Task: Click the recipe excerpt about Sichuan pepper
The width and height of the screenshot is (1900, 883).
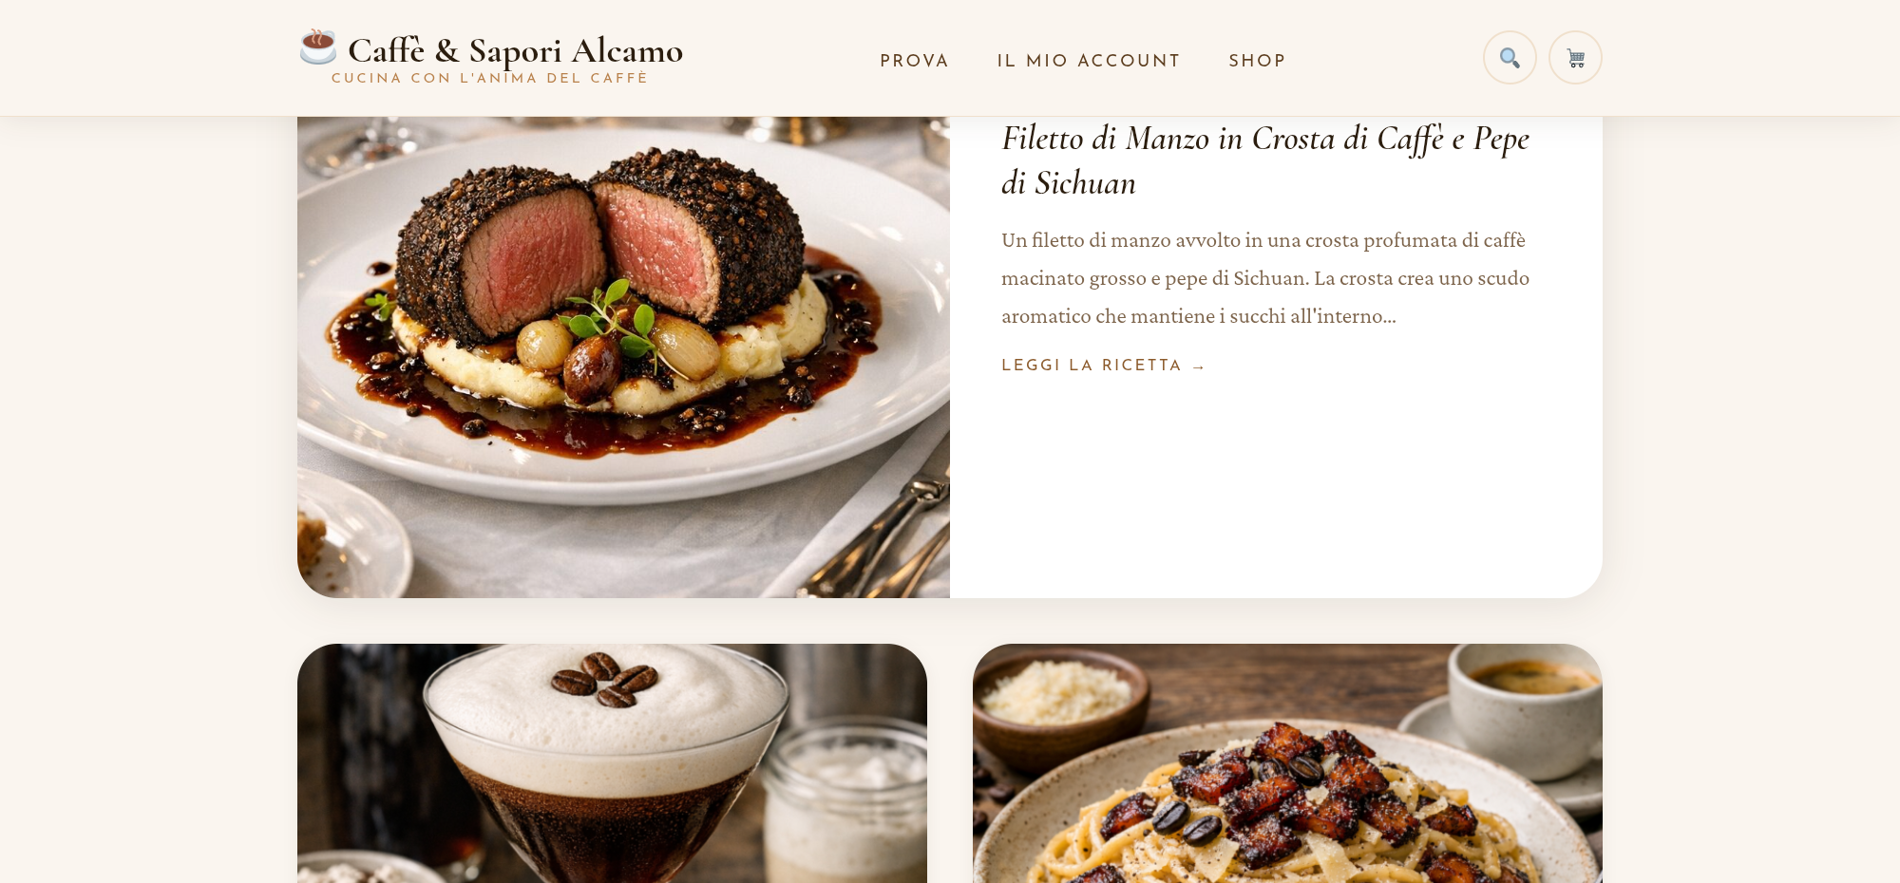Action: 1265,278
